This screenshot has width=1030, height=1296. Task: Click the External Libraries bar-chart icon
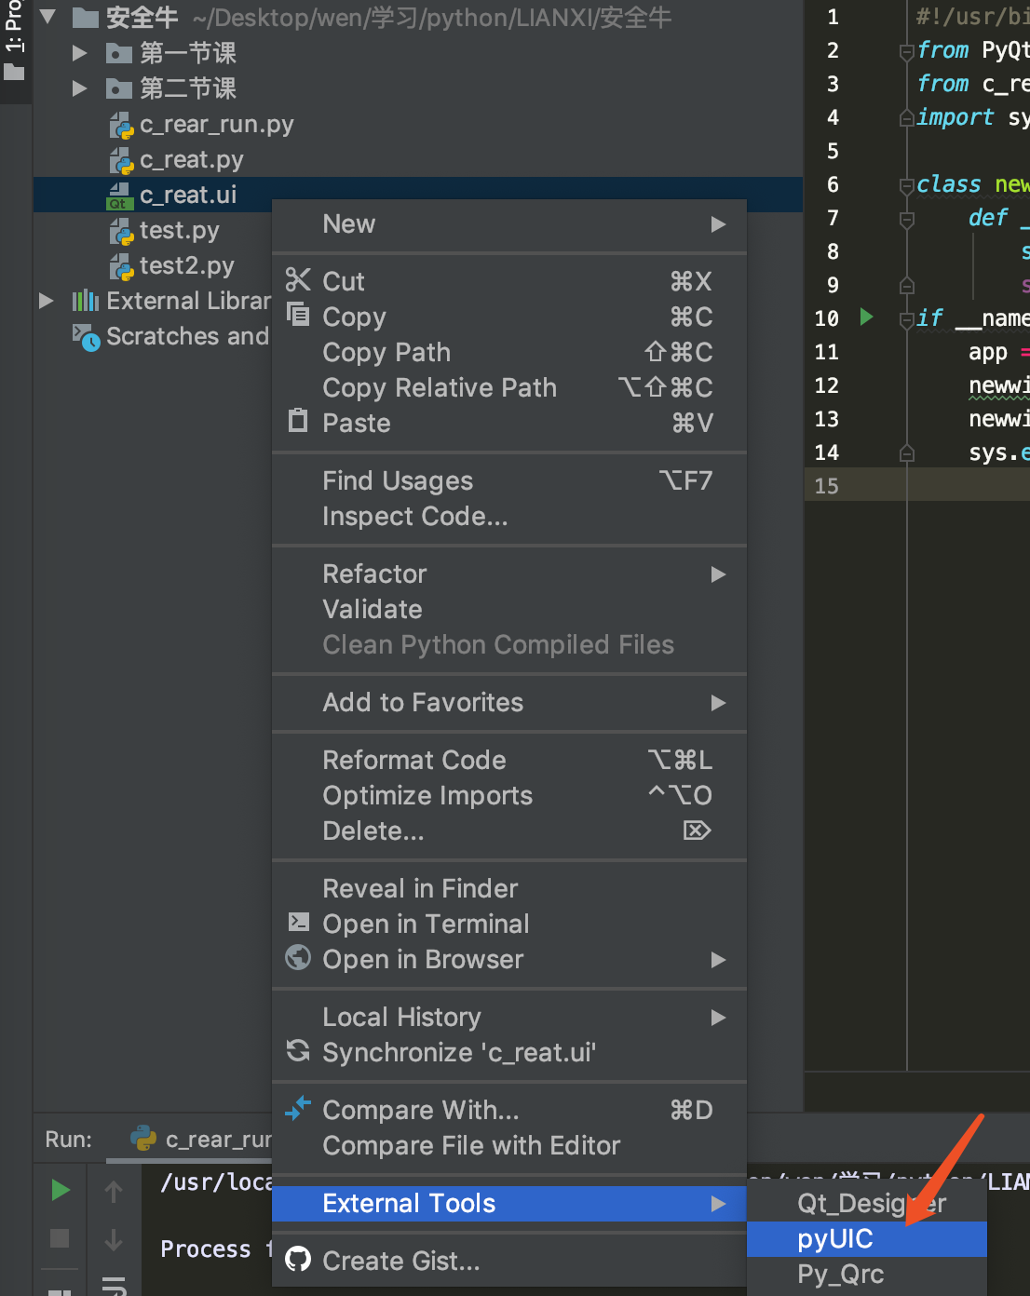pyautogui.click(x=86, y=300)
